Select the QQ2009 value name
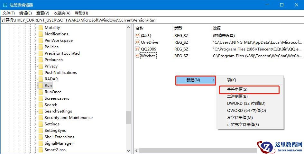Screen dimensions: 304x154 point(149,49)
